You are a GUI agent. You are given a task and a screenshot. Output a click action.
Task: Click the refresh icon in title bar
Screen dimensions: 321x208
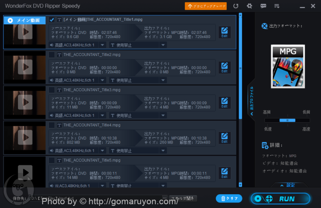(236, 6)
